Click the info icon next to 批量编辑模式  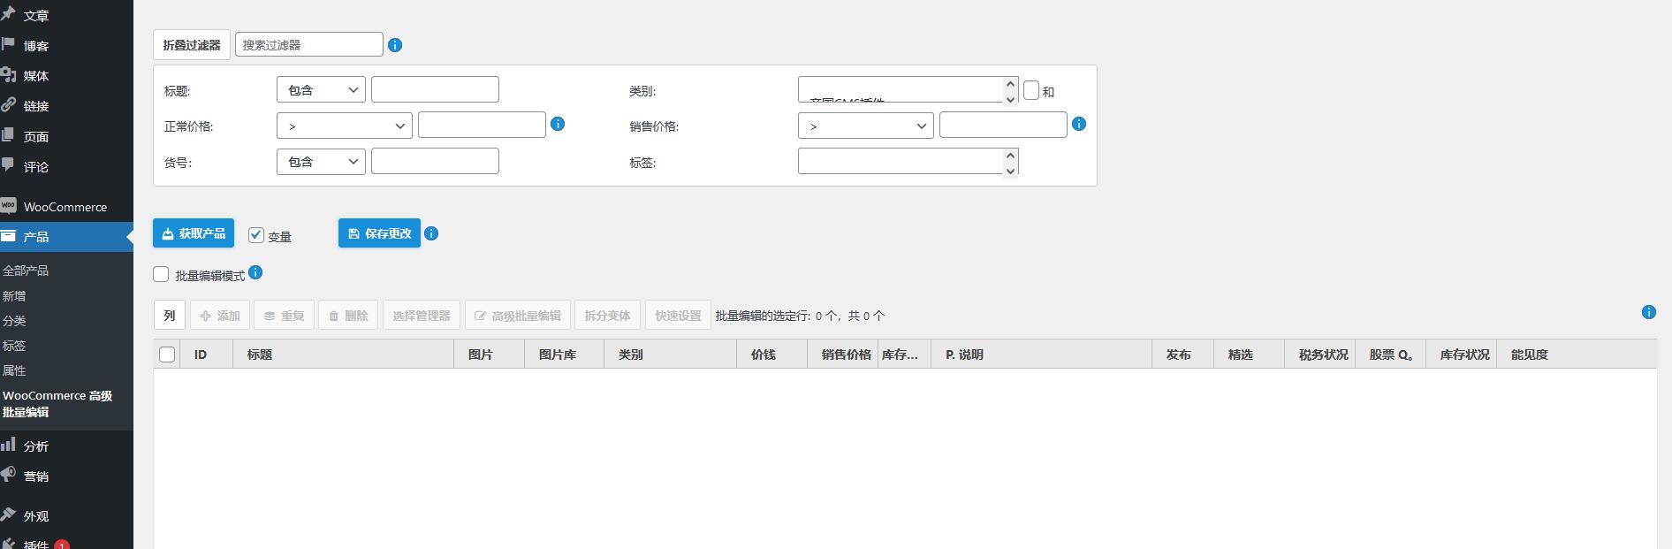click(x=255, y=272)
